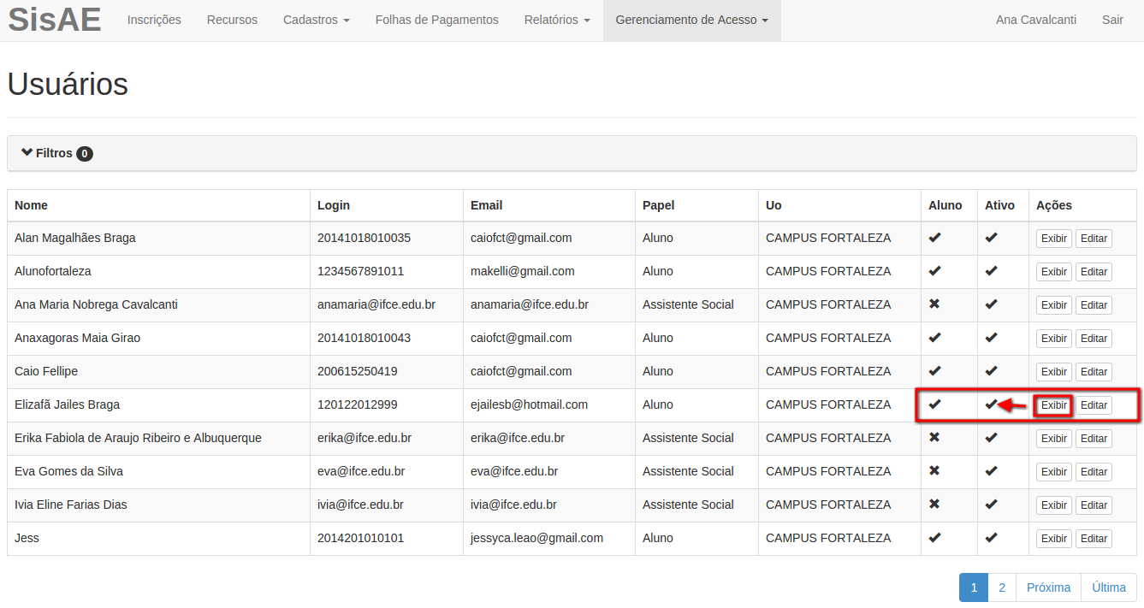Click Exibir in the Jess row
The image size is (1144, 608).
click(1054, 539)
